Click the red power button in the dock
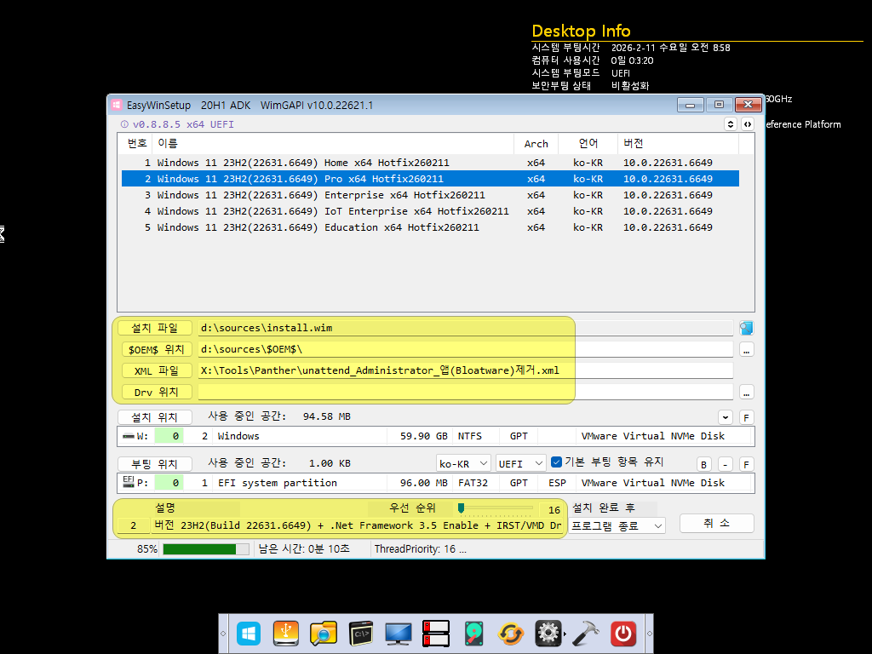 click(x=622, y=634)
